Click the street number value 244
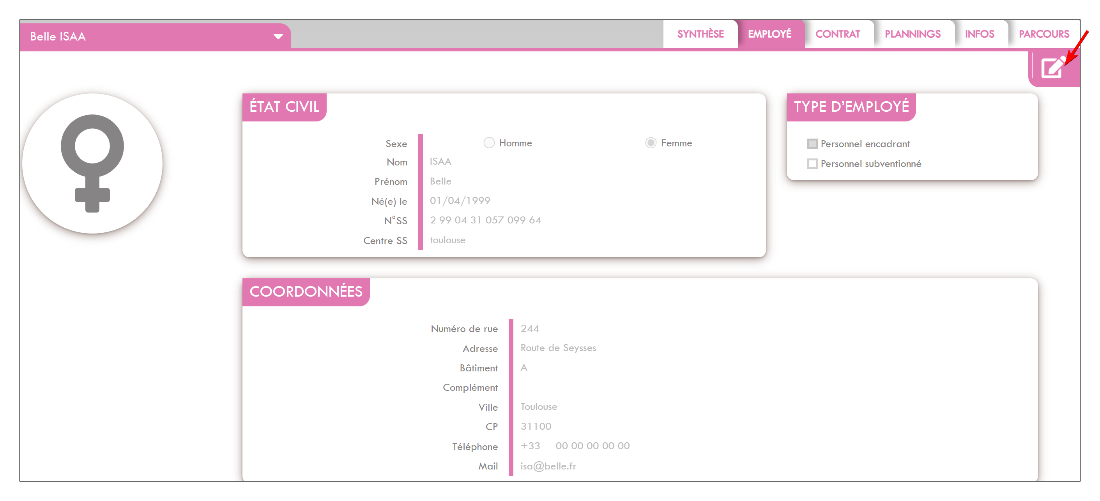Viewport: 1100px width, 501px height. coord(529,328)
